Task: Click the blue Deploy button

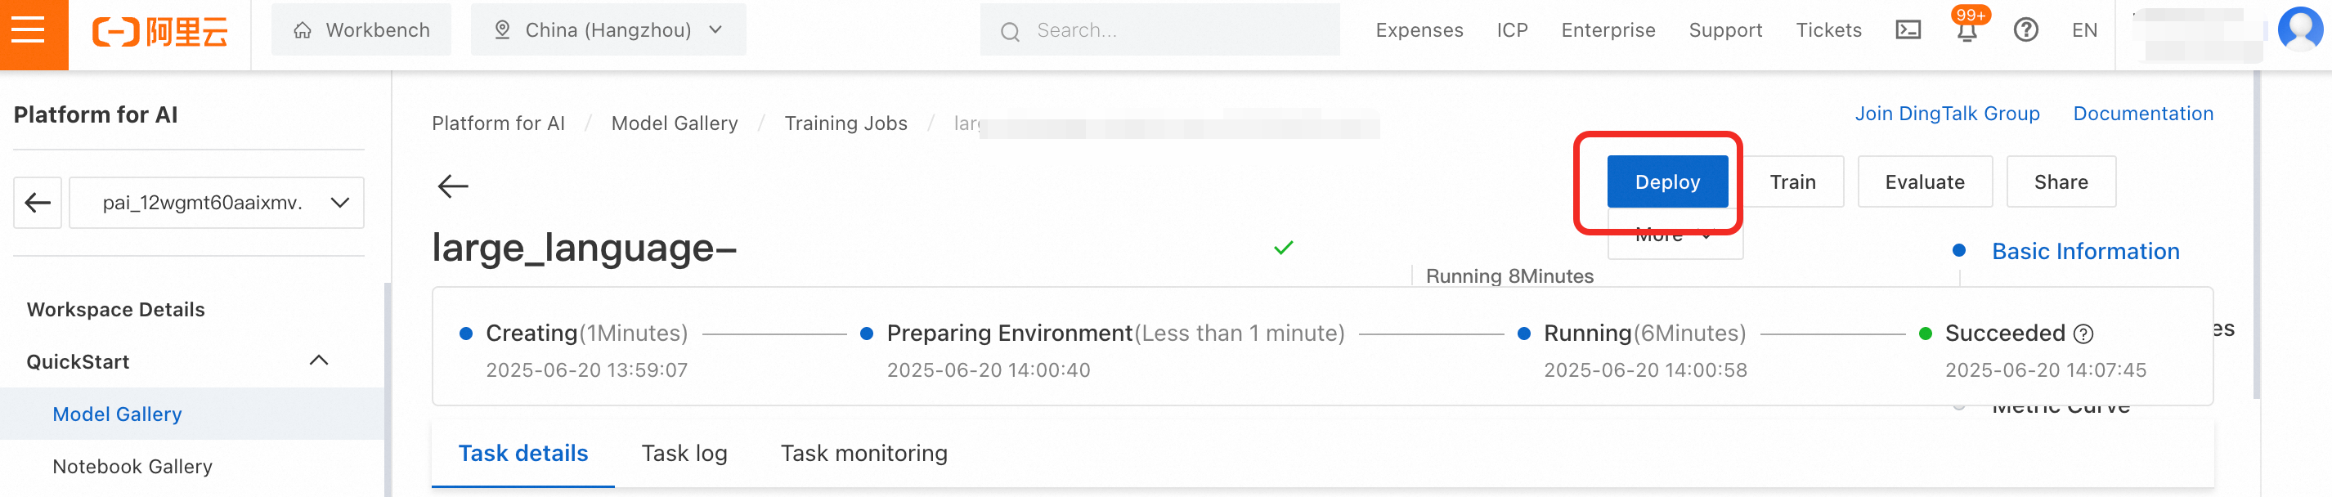Action: coord(1666,182)
